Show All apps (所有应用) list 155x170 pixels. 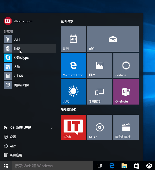16,155
